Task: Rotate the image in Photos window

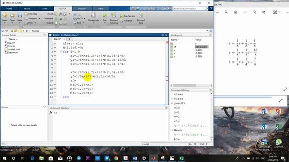Action: click(254, 12)
